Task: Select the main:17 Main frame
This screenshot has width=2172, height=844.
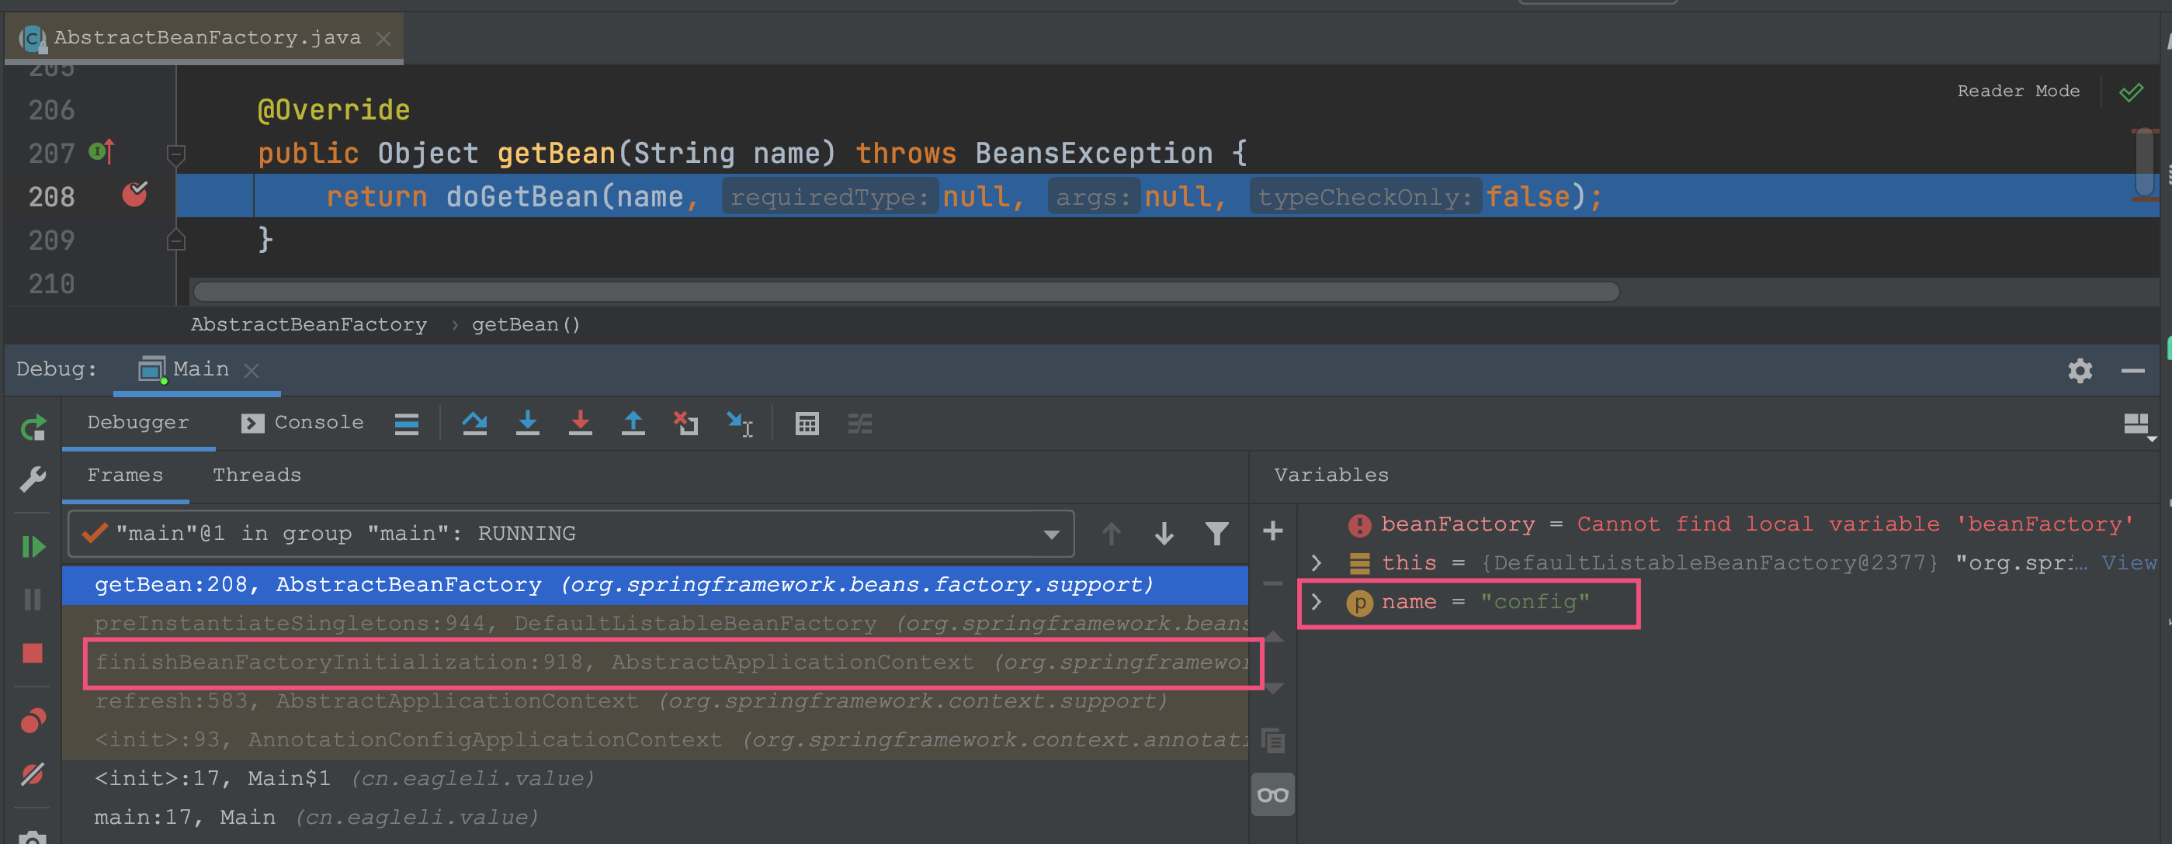Action: (655, 817)
